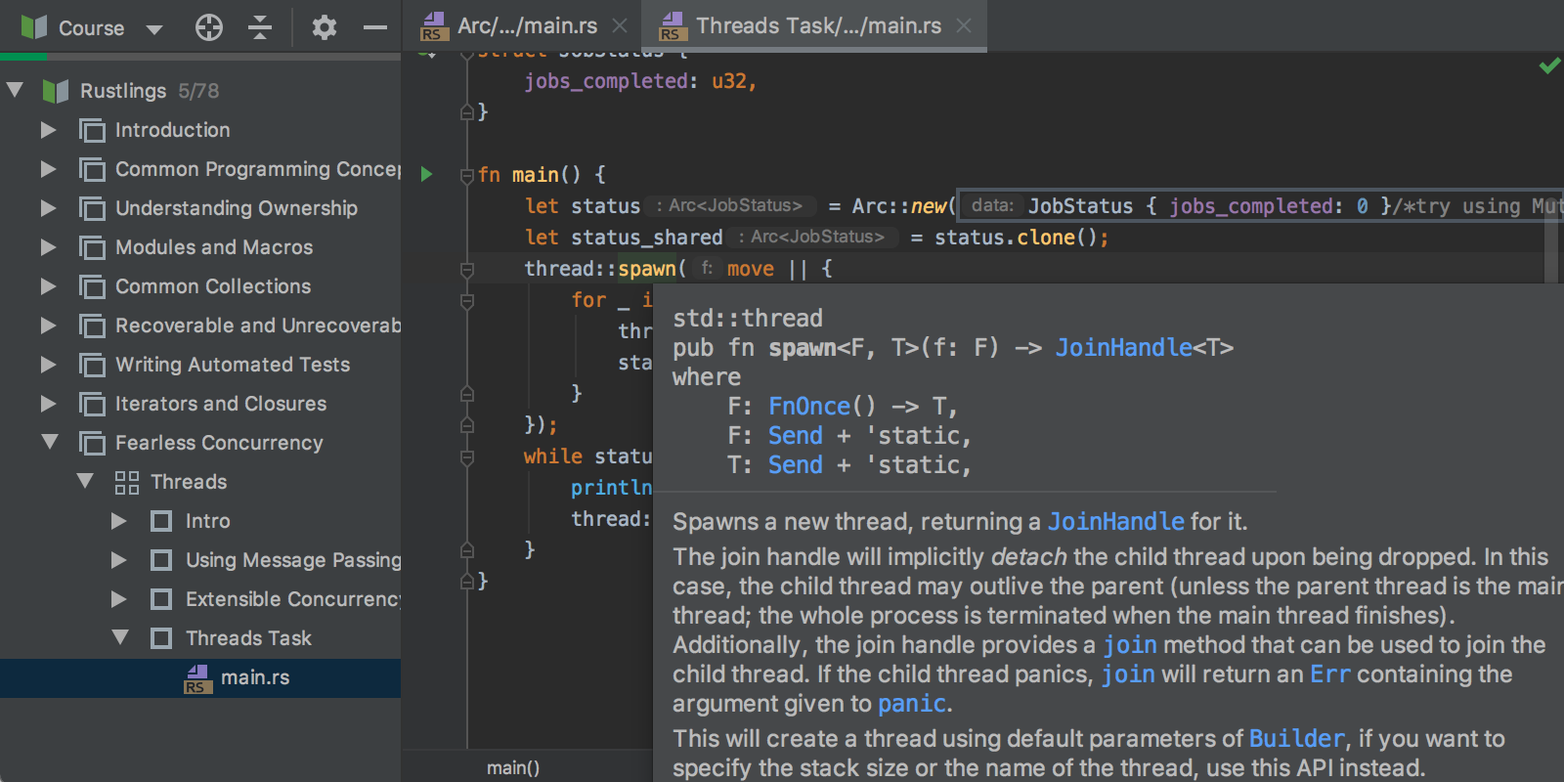This screenshot has width=1564, height=782.
Task: Open main.rs file in course tree
Action: (x=200, y=677)
